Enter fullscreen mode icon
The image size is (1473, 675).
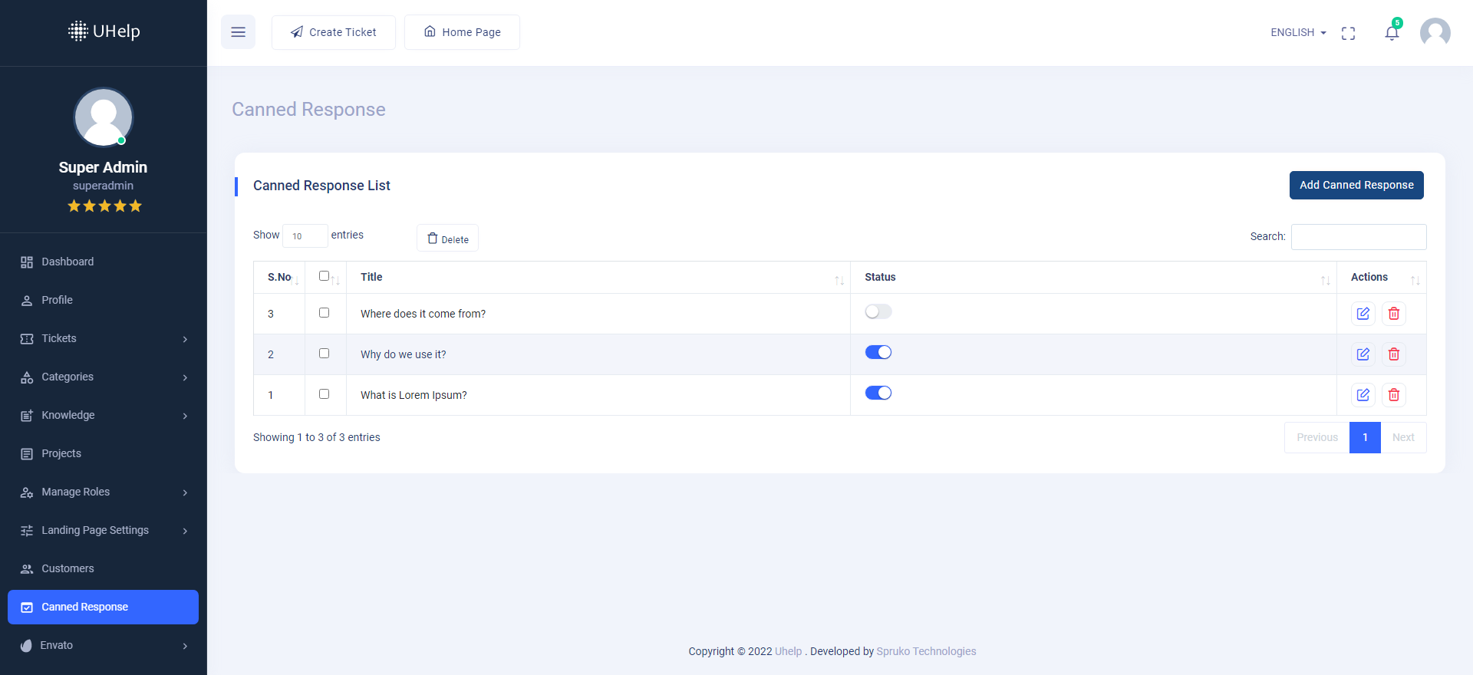(x=1348, y=33)
